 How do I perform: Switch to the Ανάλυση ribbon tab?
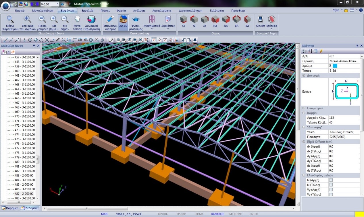pyautogui.click(x=139, y=11)
